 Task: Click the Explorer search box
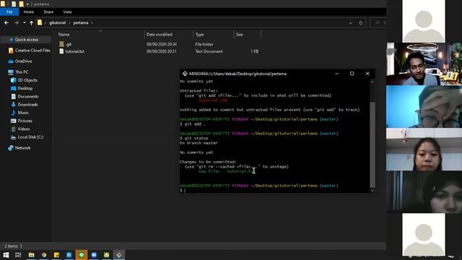point(378,22)
